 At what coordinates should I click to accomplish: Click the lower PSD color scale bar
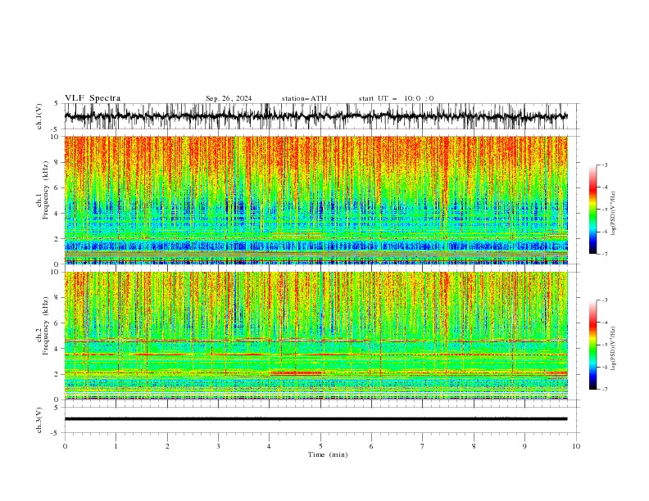tap(593, 345)
